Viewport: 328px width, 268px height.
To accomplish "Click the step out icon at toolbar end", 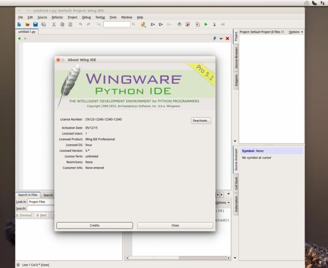I will tap(222, 25).
